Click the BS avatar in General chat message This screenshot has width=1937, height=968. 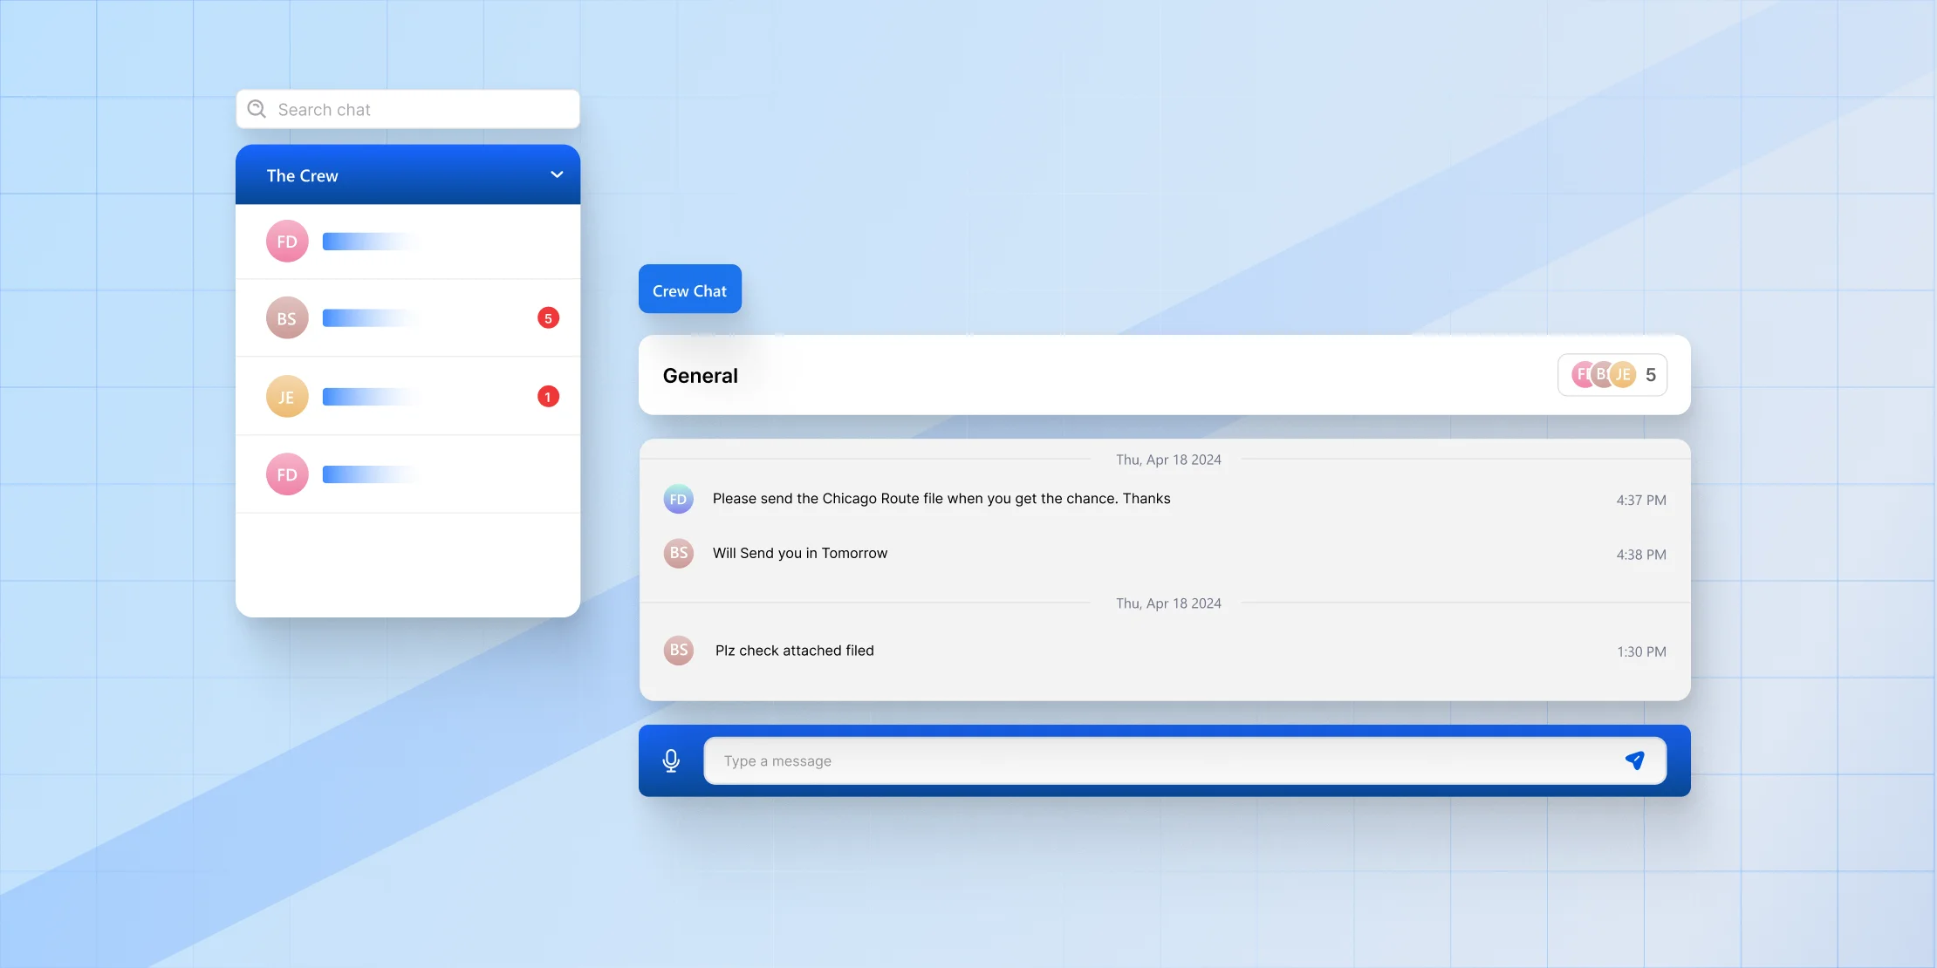click(x=678, y=552)
